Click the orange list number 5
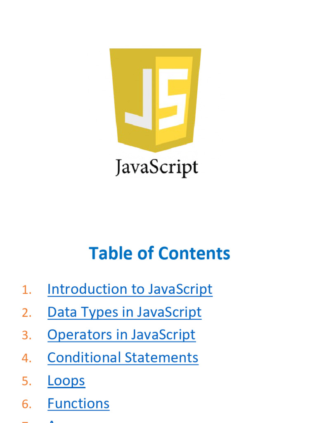The image size is (317, 423). (26, 381)
